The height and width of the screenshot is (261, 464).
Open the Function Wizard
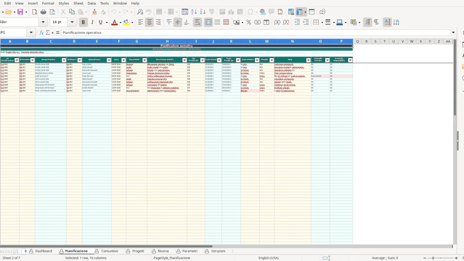click(41, 33)
